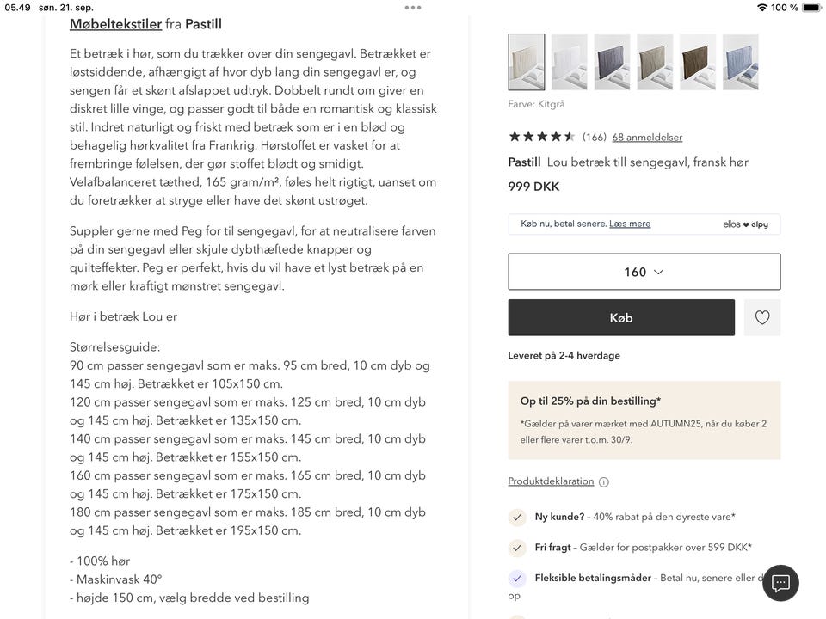The width and height of the screenshot is (826, 619).
Task: Click the heart wishlist icon beside Køb
Action: 761,317
